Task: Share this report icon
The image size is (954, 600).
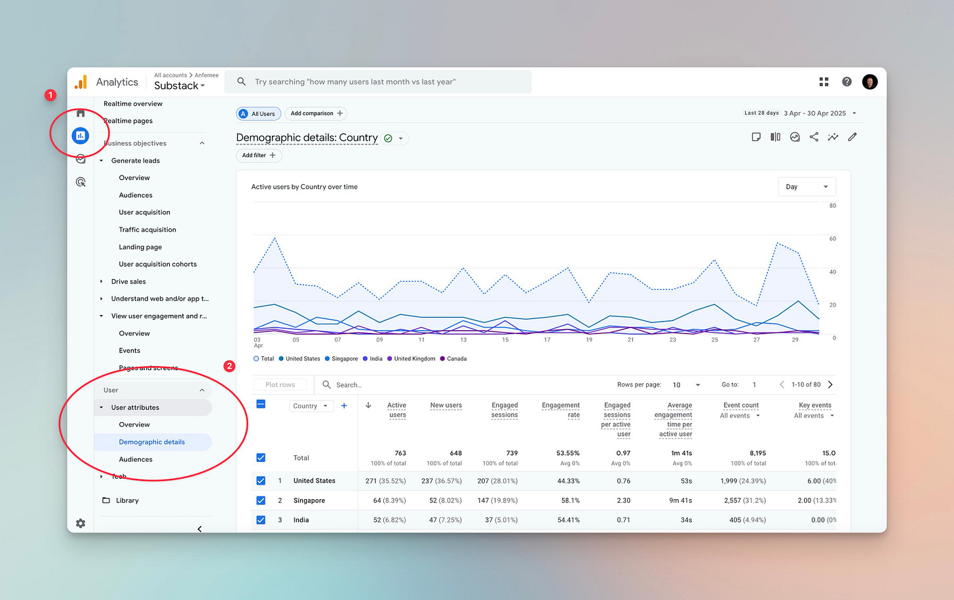Action: click(x=814, y=137)
